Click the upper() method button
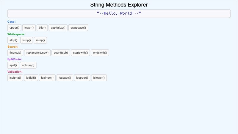Screen dimensions: 238x134 click(14, 28)
